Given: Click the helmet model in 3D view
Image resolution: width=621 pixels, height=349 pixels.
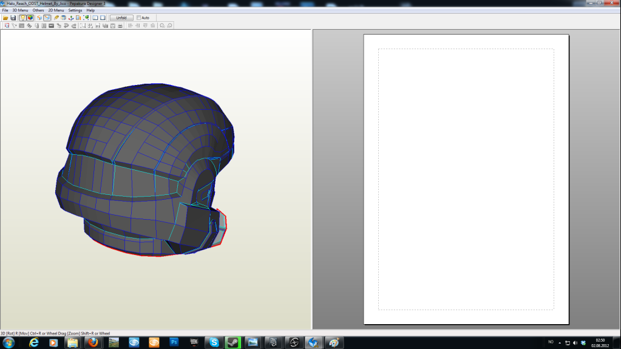Looking at the screenshot, I should 144,171.
